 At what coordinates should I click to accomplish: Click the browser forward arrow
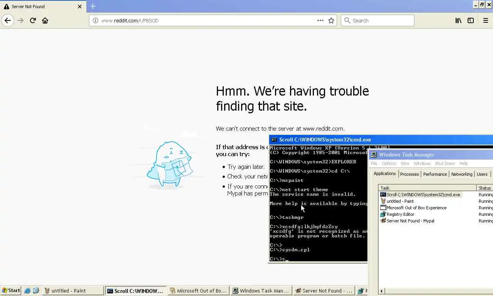(x=21, y=20)
